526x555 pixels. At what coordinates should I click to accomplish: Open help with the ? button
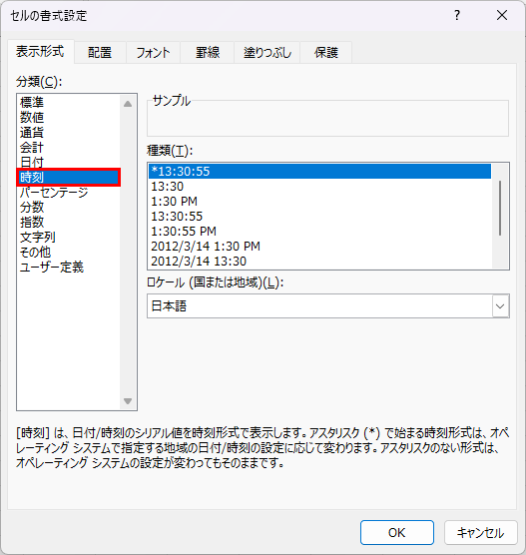[457, 15]
